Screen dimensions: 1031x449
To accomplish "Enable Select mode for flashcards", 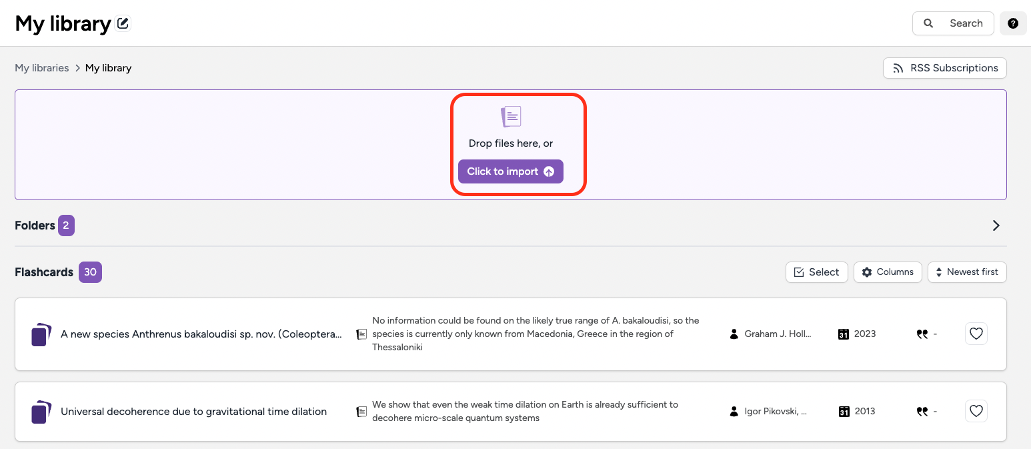I will pos(816,272).
